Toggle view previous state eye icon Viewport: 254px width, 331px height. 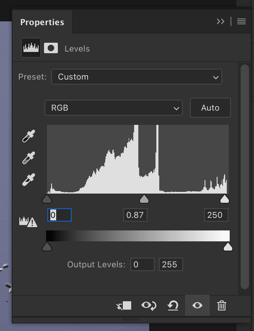tap(149, 306)
